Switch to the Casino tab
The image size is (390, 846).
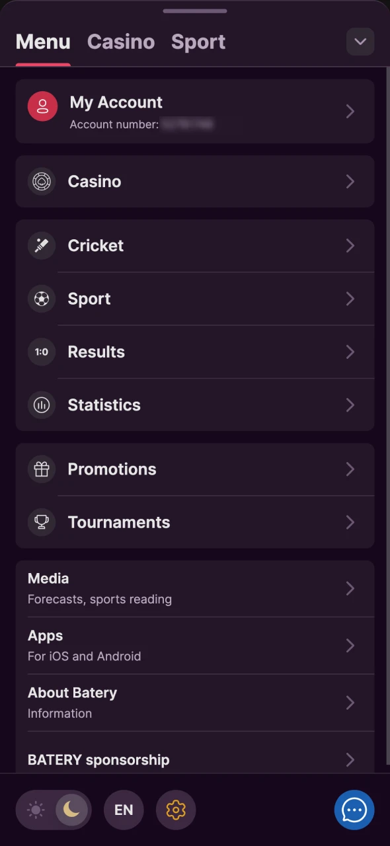pos(121,42)
